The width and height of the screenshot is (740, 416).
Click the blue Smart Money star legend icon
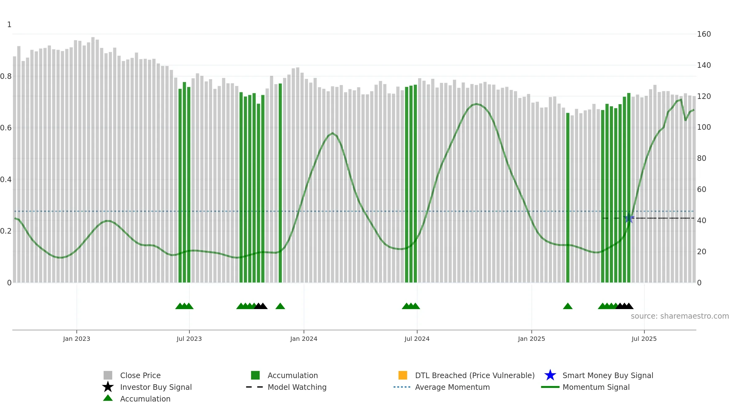pyautogui.click(x=550, y=375)
